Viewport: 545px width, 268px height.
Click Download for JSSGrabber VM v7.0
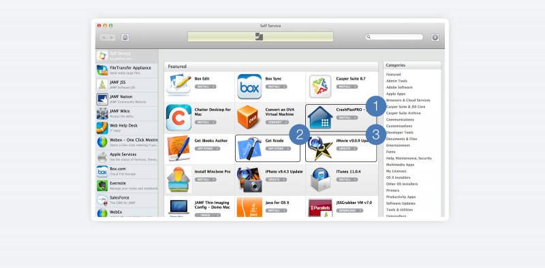coord(349,210)
